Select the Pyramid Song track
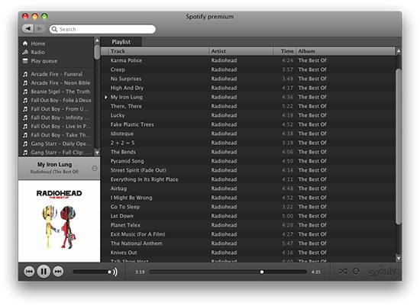This screenshot has width=420, height=306. click(248, 161)
